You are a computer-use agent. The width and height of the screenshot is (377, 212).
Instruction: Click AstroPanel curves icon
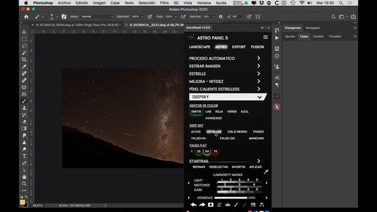point(219,205)
